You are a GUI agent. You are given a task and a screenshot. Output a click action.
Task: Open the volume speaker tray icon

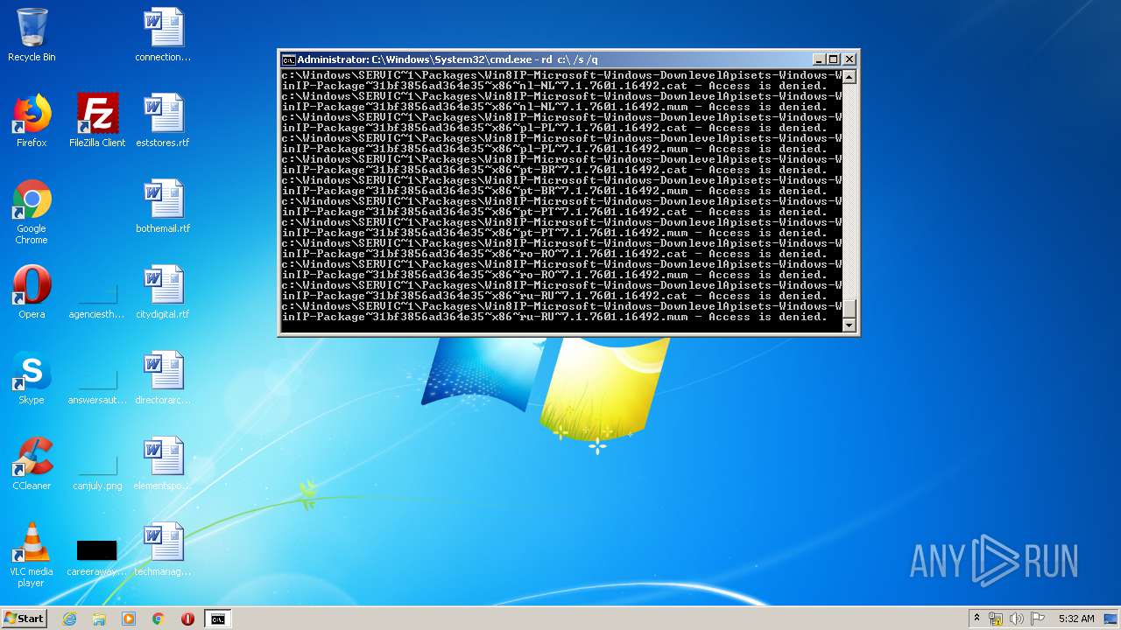(1017, 619)
